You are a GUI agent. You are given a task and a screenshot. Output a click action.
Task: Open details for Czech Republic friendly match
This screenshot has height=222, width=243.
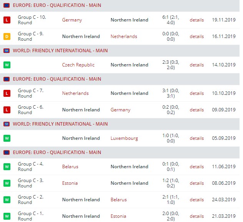tap(196, 65)
